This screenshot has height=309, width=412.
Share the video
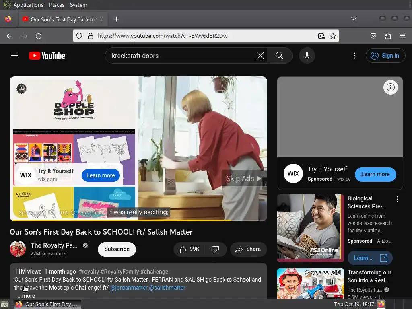pyautogui.click(x=248, y=249)
